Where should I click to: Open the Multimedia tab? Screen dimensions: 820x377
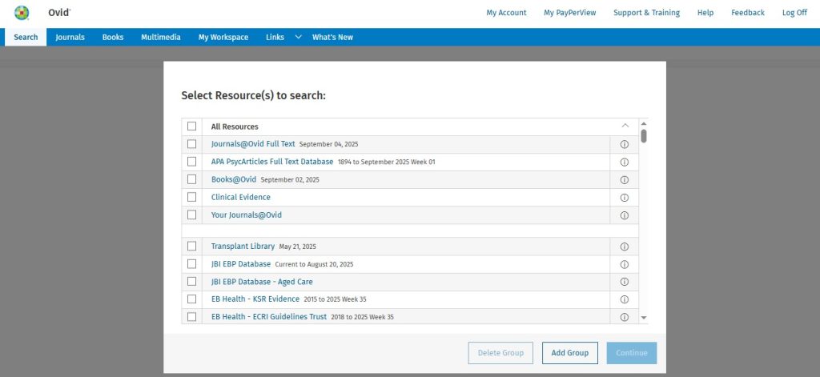pos(160,37)
